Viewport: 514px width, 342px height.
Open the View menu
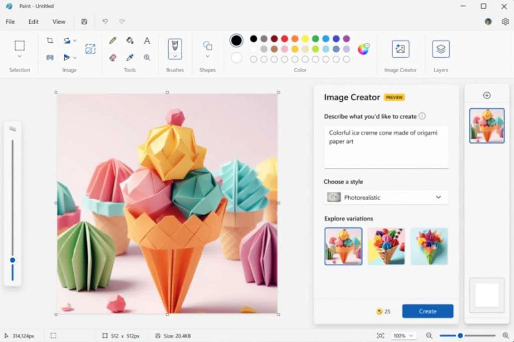pyautogui.click(x=59, y=22)
